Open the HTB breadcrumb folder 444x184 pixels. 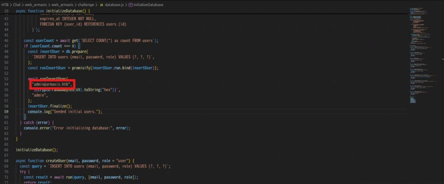4,5
